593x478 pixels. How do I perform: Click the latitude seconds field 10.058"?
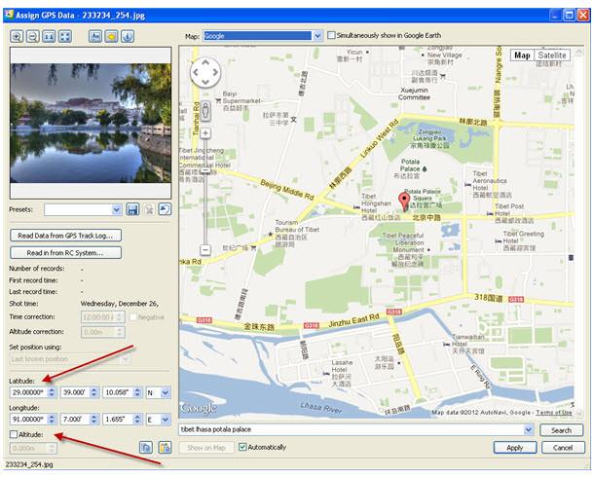click(x=118, y=392)
